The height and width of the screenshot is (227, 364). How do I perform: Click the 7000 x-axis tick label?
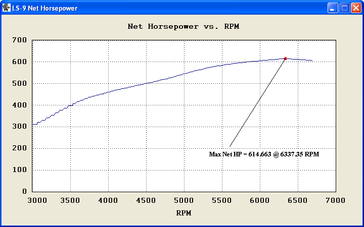[x=336, y=200]
